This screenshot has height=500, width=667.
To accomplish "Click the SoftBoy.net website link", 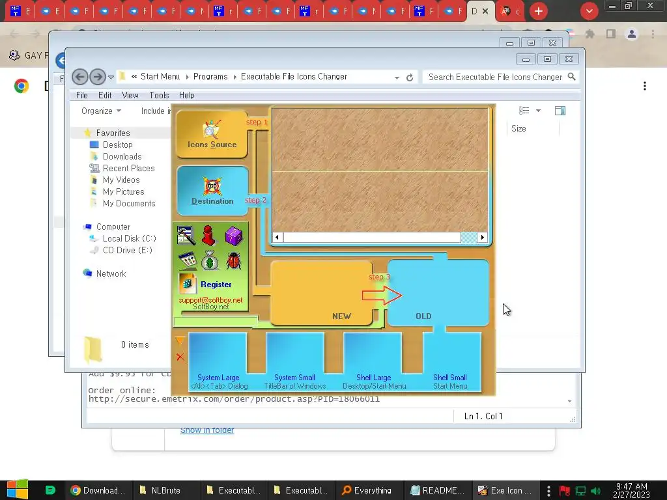I will pyautogui.click(x=211, y=307).
